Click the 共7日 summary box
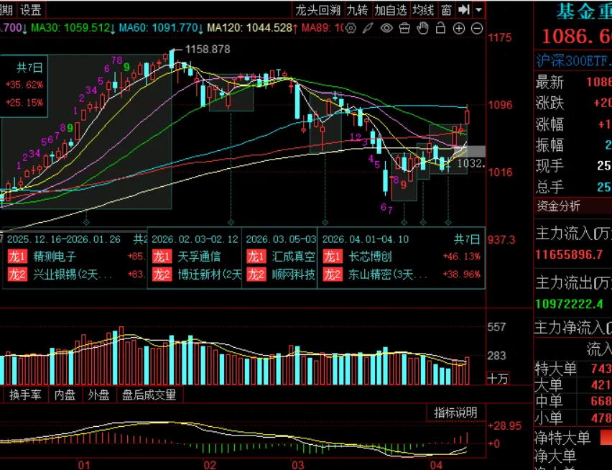Image resolution: width=612 pixels, height=470 pixels. point(24,86)
